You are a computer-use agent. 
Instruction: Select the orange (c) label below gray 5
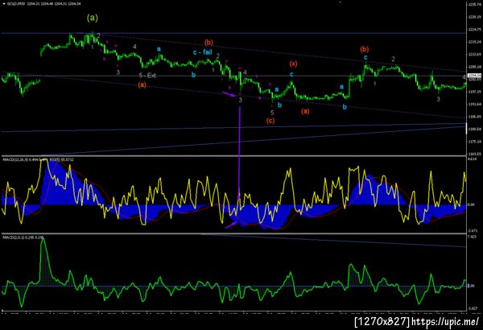270,121
